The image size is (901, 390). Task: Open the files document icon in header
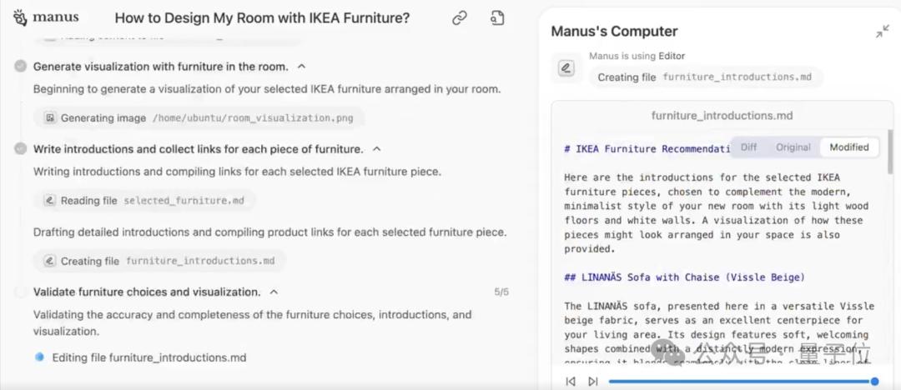coord(497,17)
